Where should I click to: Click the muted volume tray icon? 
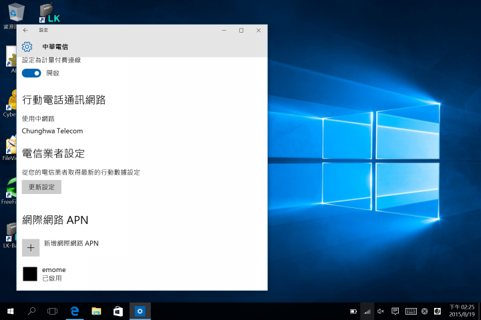coord(381,311)
